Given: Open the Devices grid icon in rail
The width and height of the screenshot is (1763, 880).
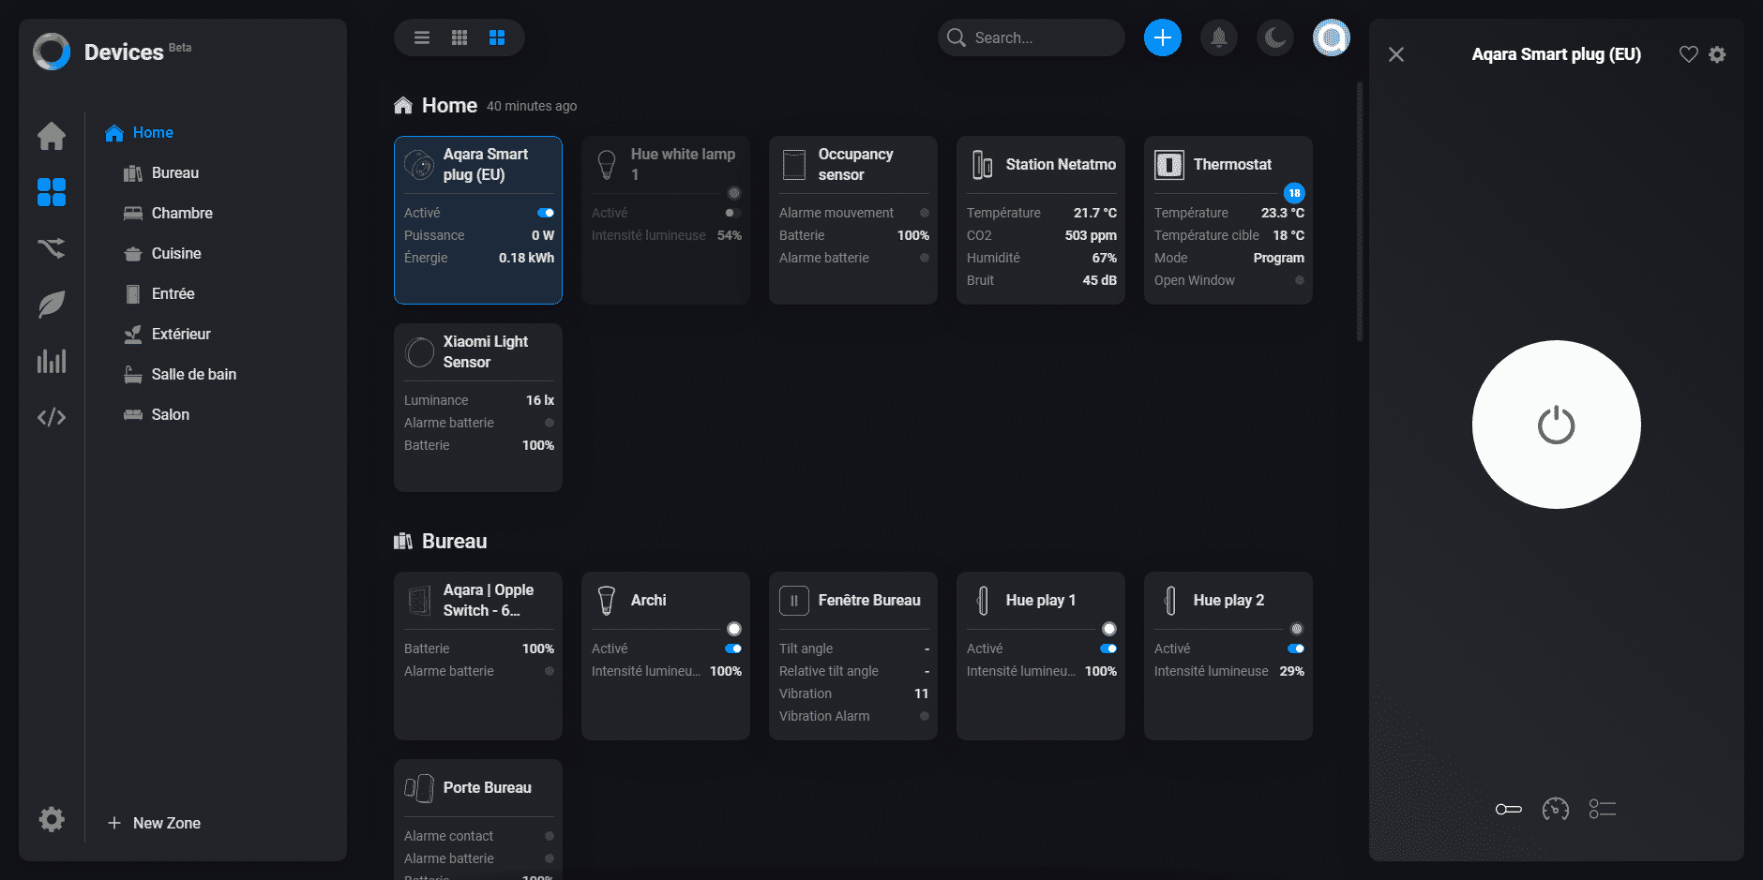Looking at the screenshot, I should (x=52, y=192).
